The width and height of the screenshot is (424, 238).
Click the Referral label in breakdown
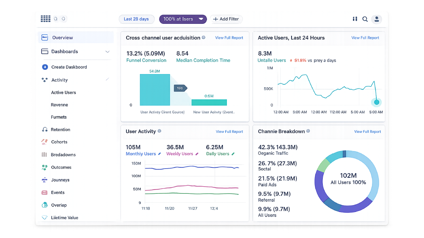tap(267, 200)
